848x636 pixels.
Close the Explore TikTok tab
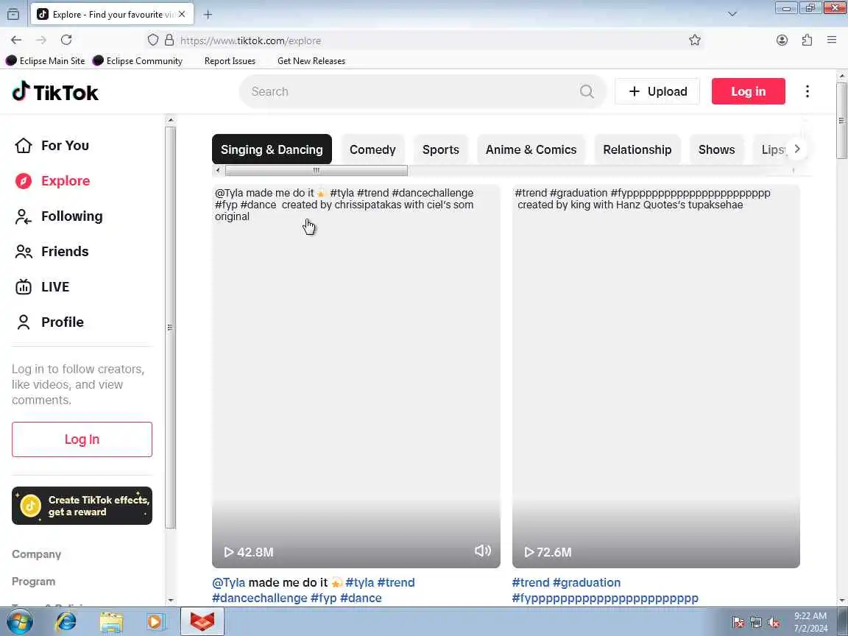point(182,14)
